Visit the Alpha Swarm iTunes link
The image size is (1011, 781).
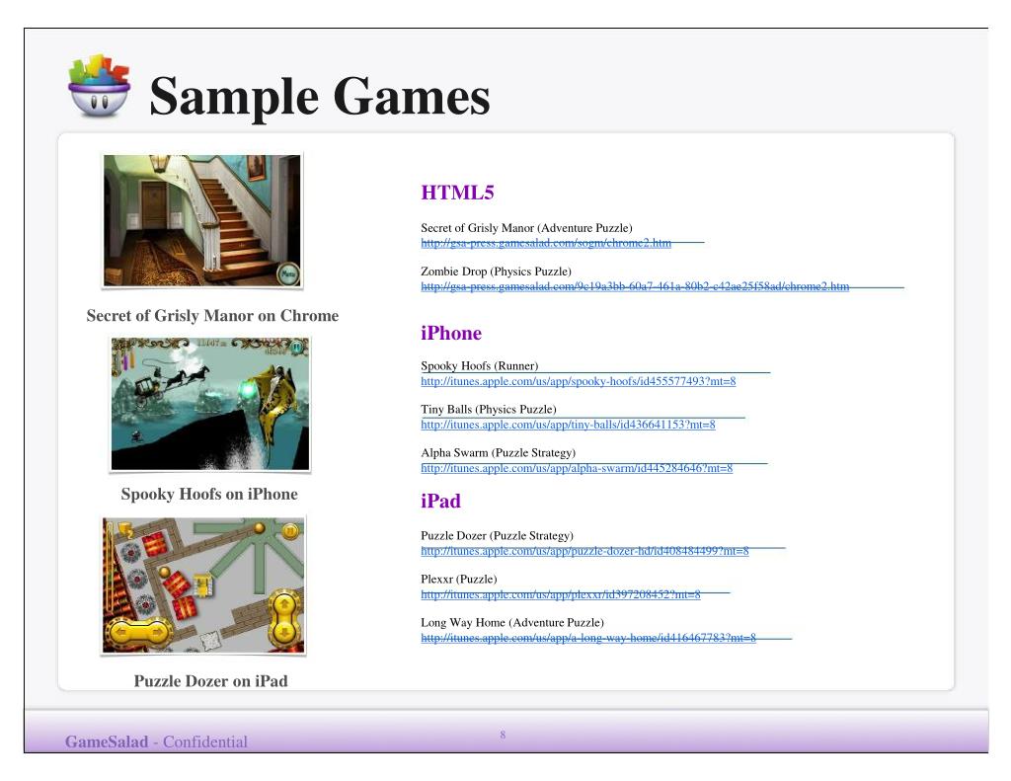point(577,468)
